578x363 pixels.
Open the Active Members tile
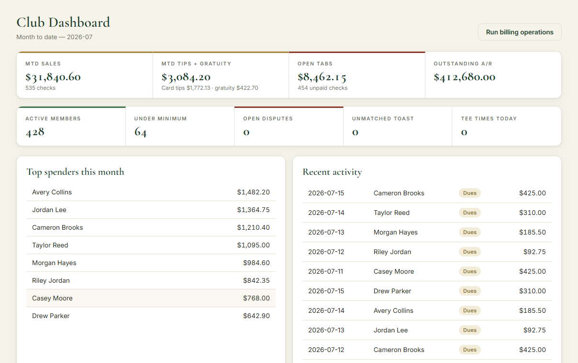(71, 126)
